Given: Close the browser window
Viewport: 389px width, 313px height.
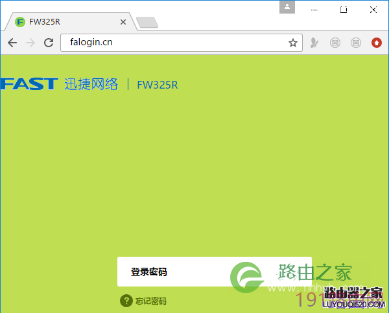Looking at the screenshot, I should [x=373, y=10].
